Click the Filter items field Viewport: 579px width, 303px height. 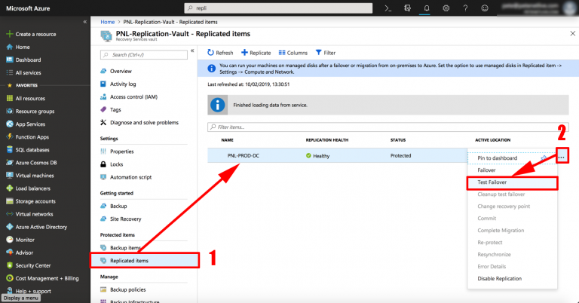coord(388,127)
